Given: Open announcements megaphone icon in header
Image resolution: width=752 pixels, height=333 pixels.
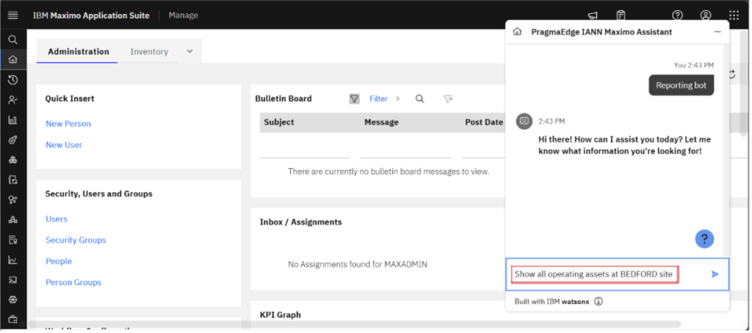Looking at the screenshot, I should point(593,15).
